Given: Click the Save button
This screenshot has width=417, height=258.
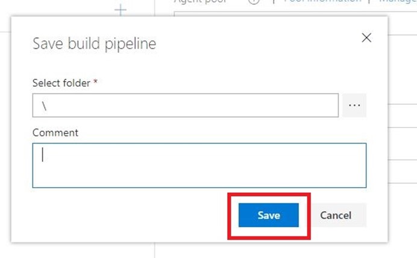Looking at the screenshot, I should (269, 215).
